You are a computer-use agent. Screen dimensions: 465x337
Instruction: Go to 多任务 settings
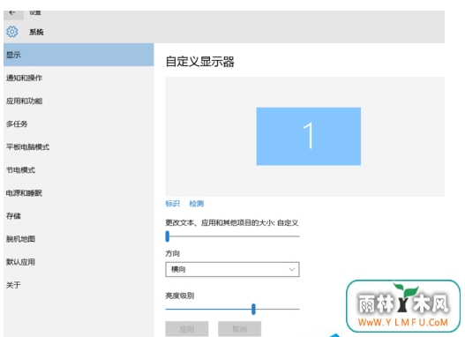(x=79, y=124)
